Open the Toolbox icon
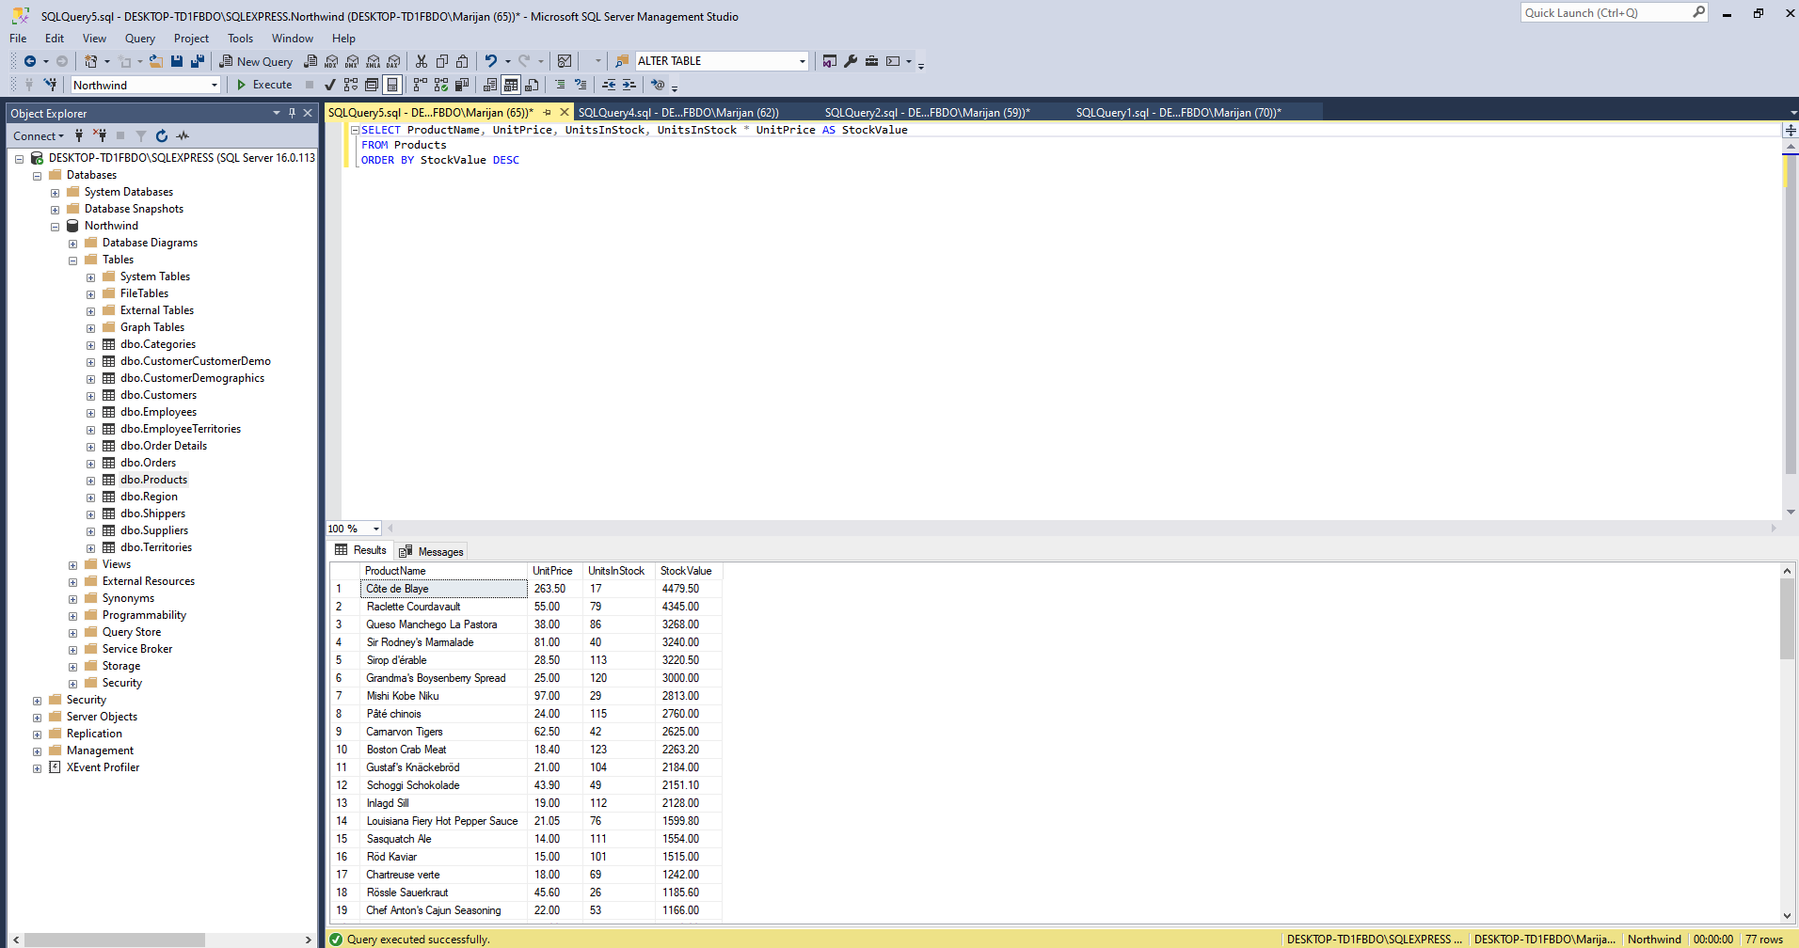 point(872,61)
